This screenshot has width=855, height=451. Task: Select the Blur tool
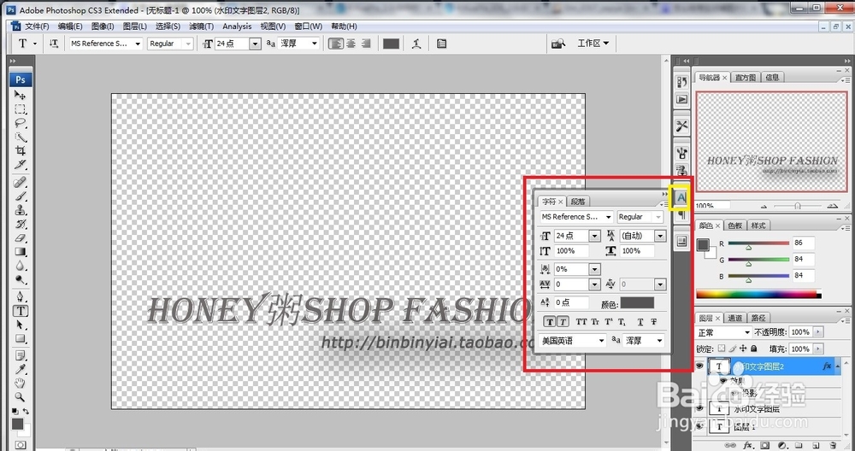pyautogui.click(x=21, y=266)
